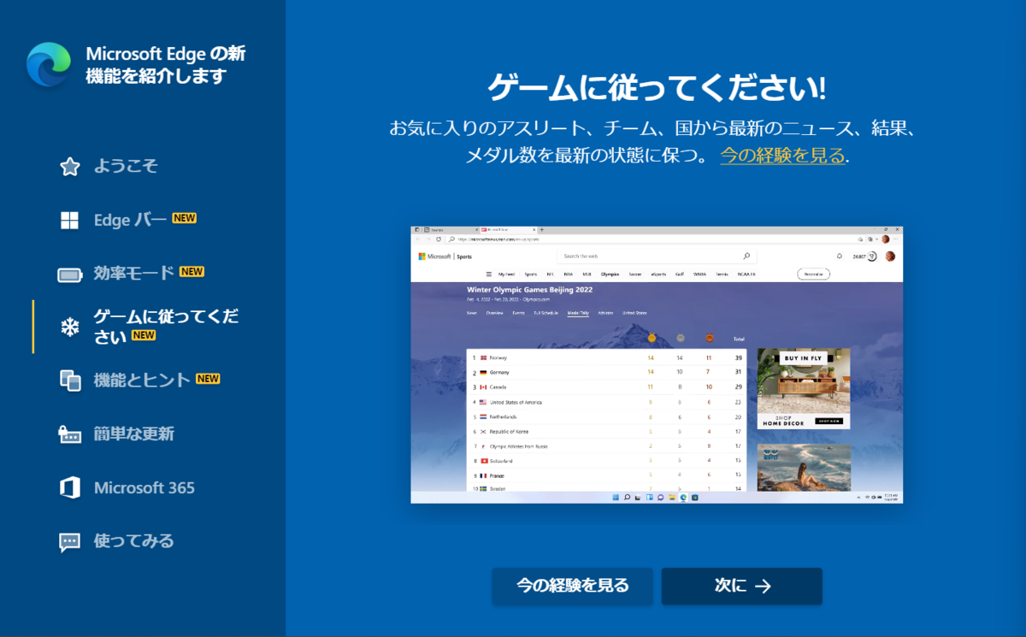
Task: Switch to the 効率モード section
Action: pos(134,274)
